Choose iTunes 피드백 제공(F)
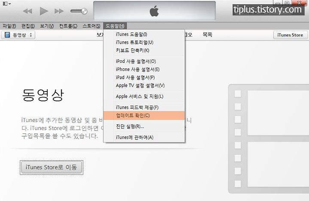The height and width of the screenshot is (201, 309). pos(144,107)
